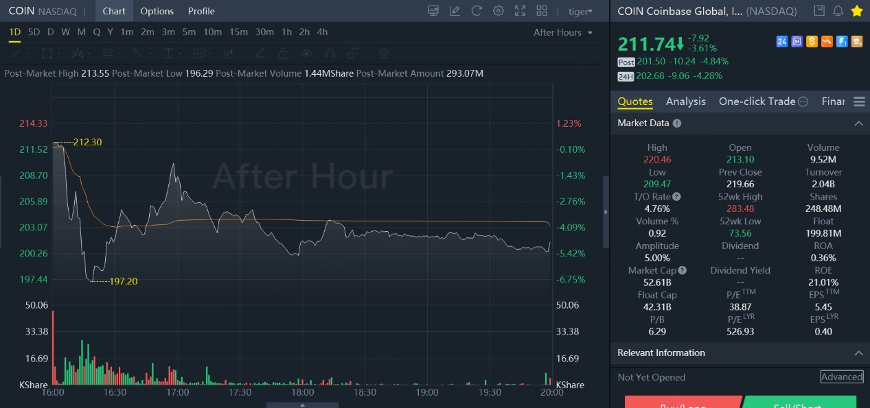This screenshot has width=870, height=408.
Task: Click the brush pencil icon in drawing toolbar
Action: click(x=260, y=53)
